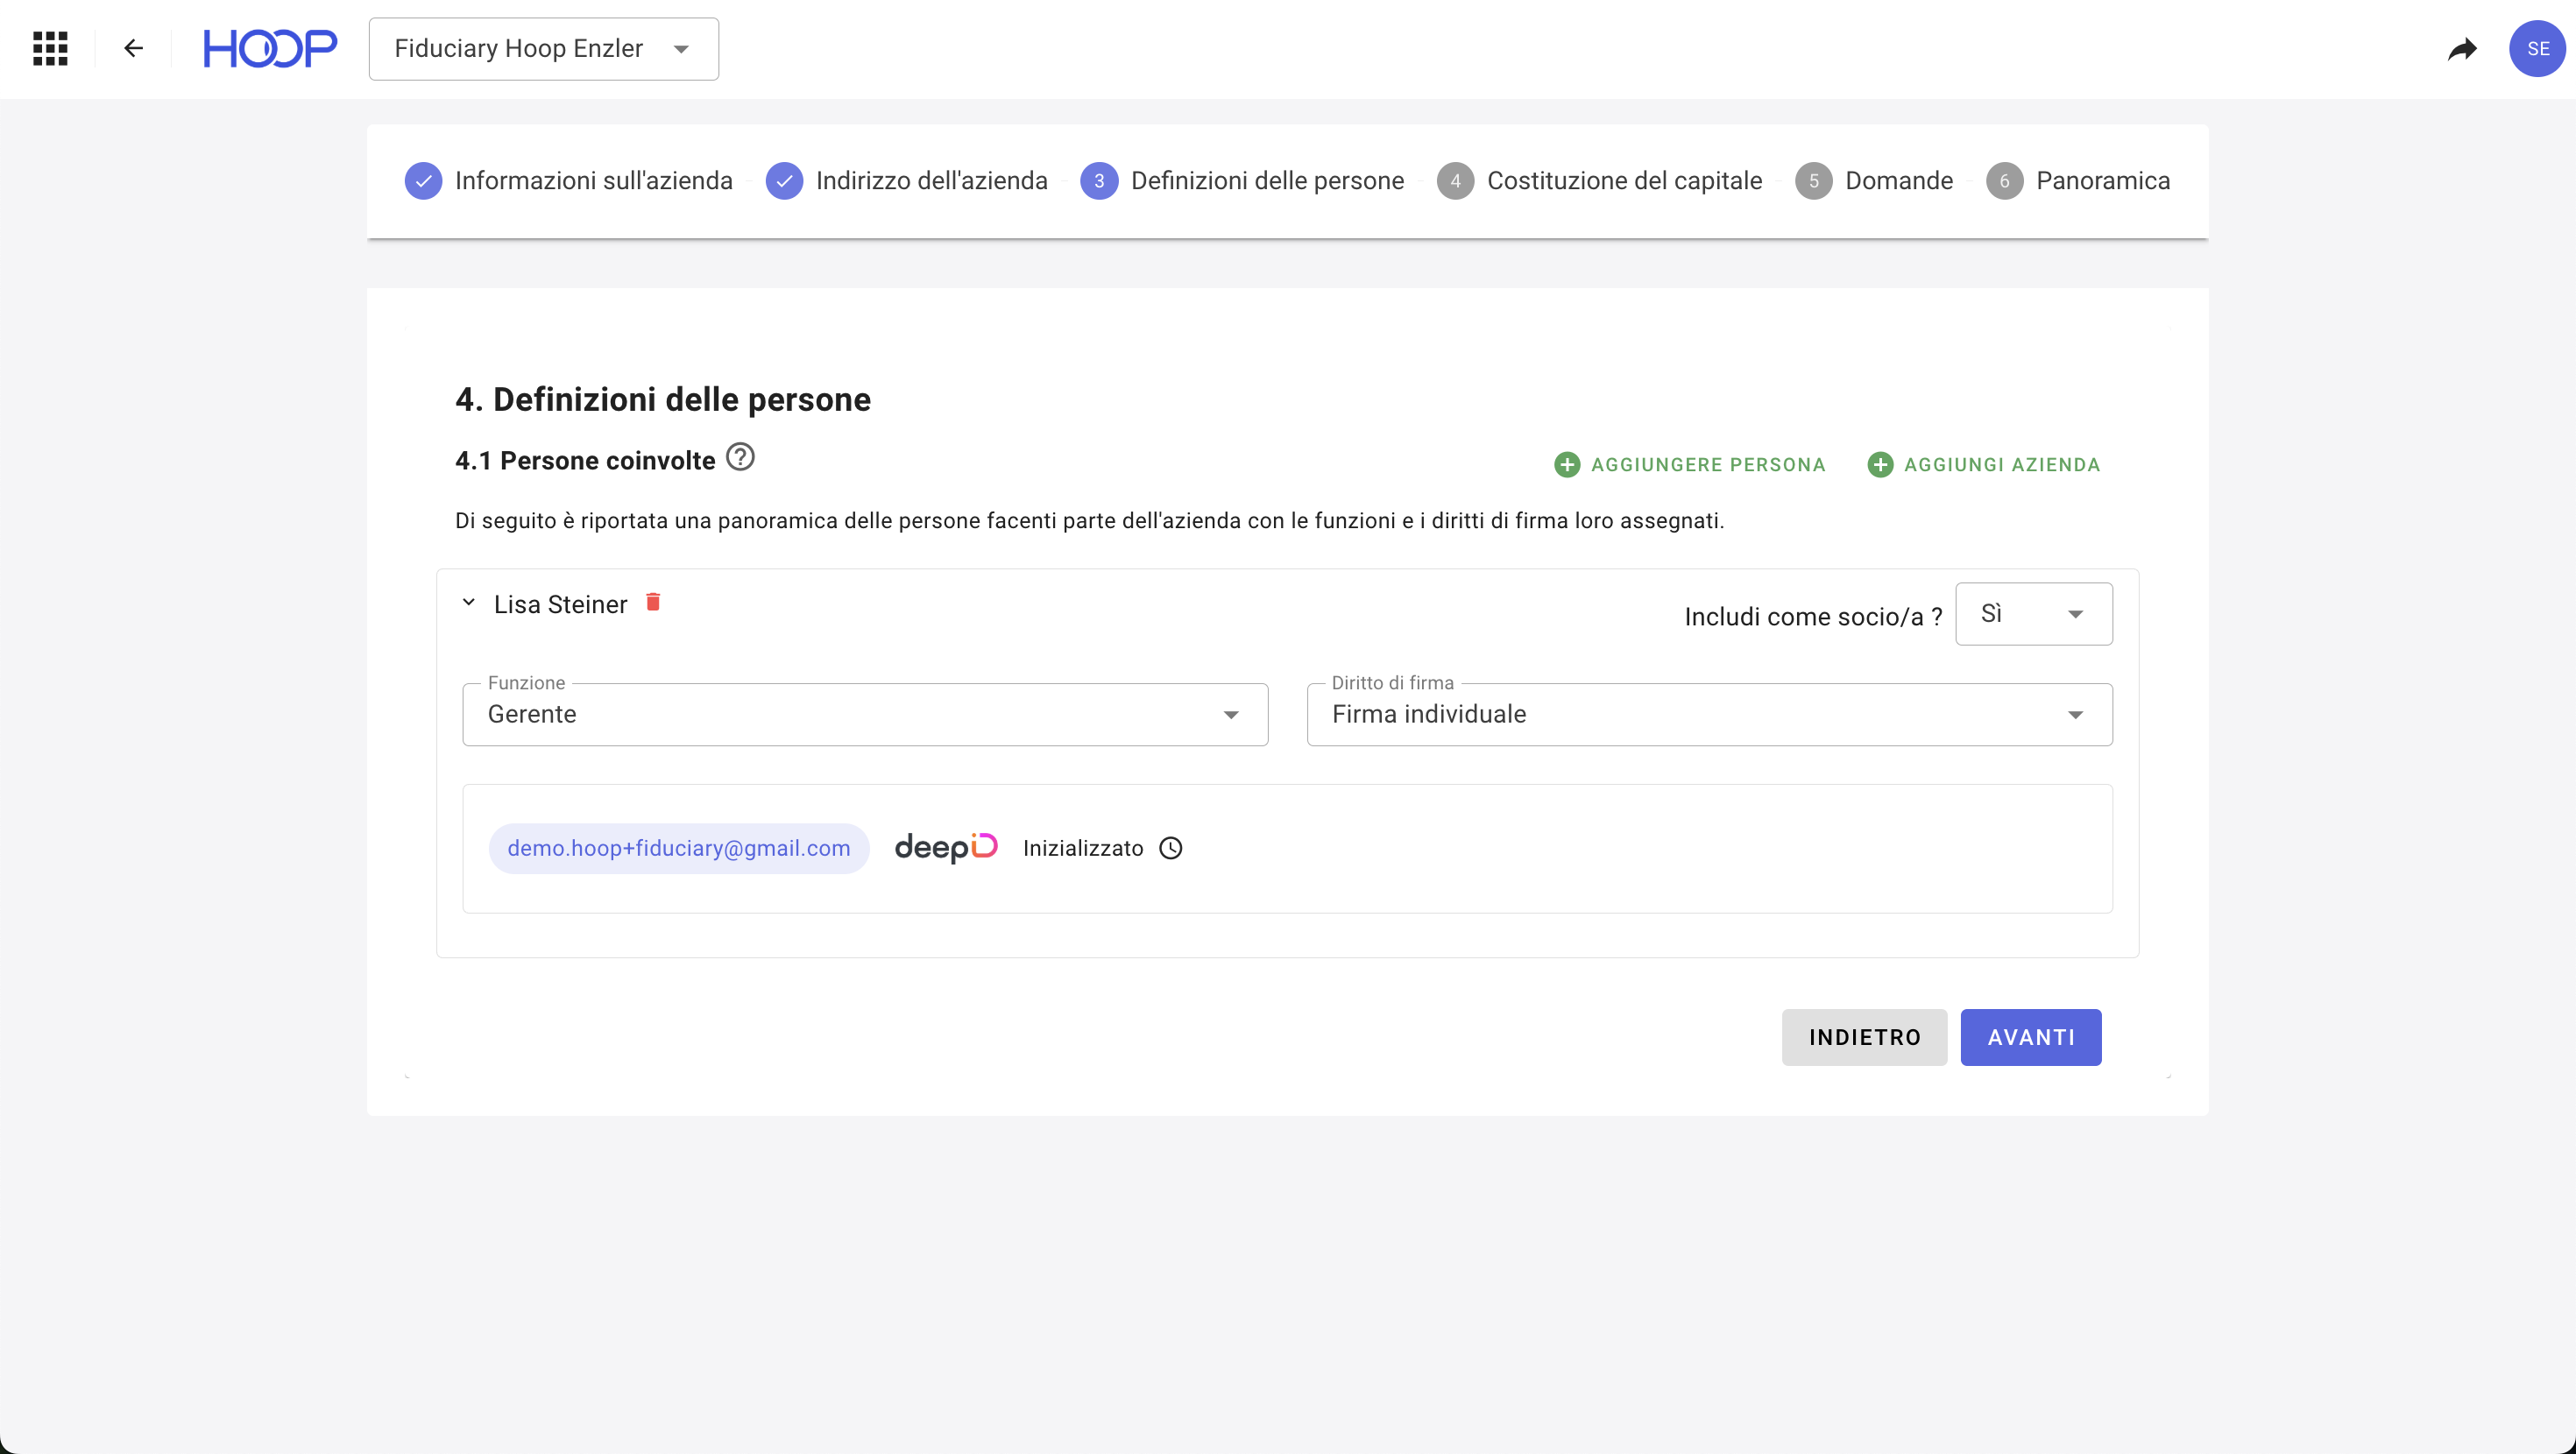
Task: Click the HOOP logo
Action: [x=270, y=48]
